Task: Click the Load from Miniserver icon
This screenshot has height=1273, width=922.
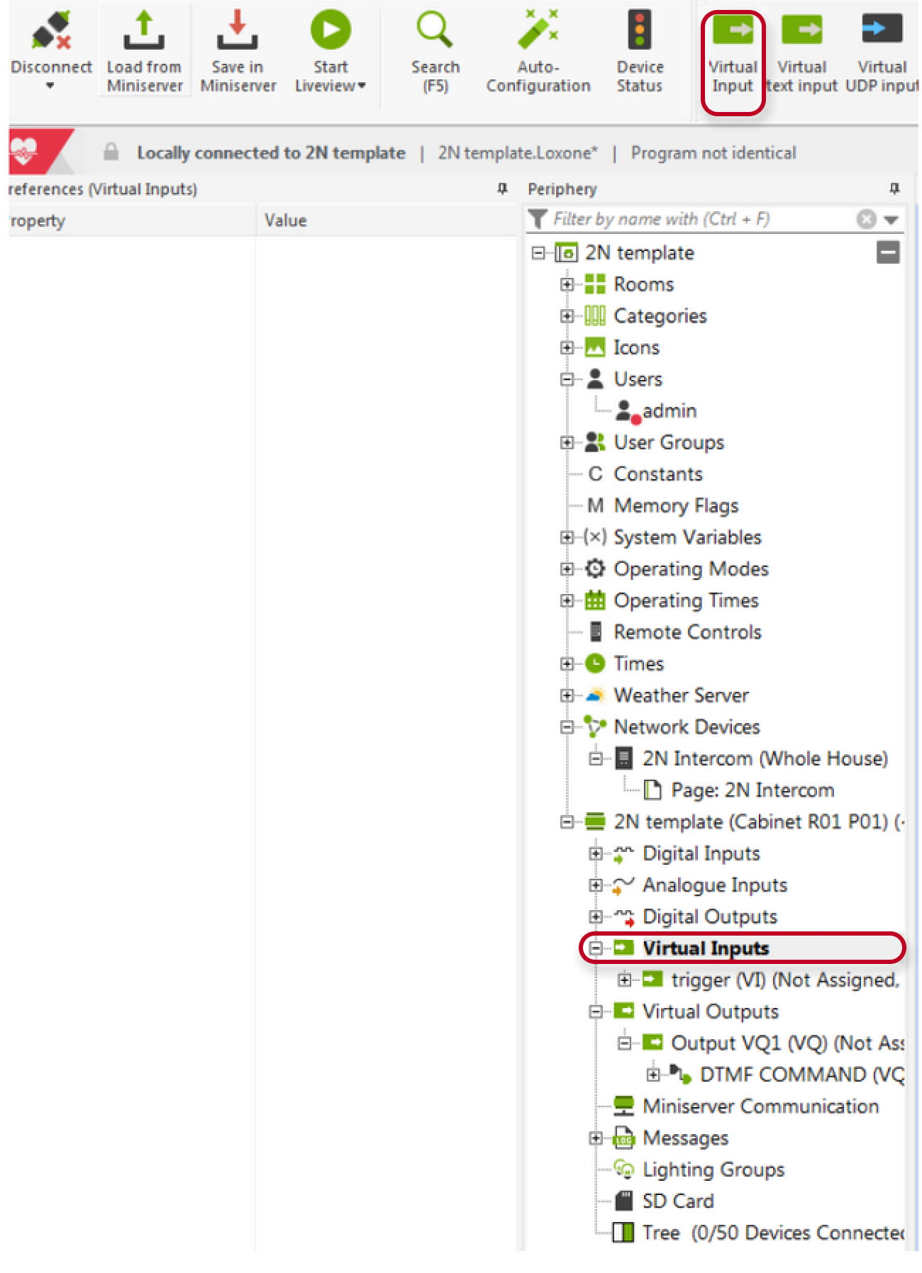Action: (x=144, y=30)
